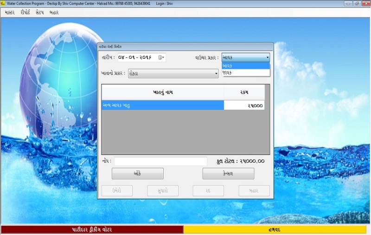The height and width of the screenshot is (235, 371).
Task: Open the date picker calendar icon
Action: pyautogui.click(x=160, y=58)
